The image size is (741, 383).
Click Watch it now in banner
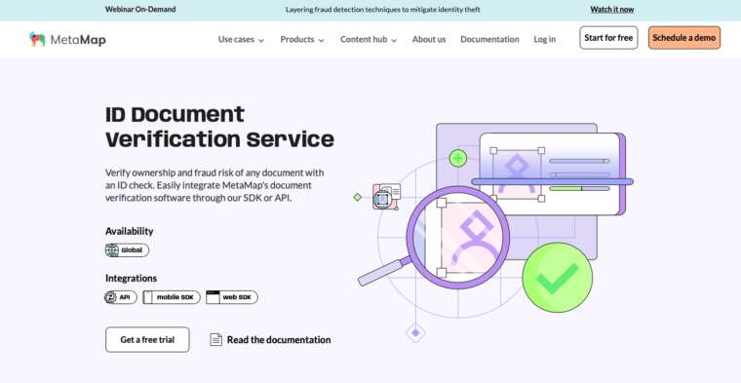pyautogui.click(x=612, y=10)
